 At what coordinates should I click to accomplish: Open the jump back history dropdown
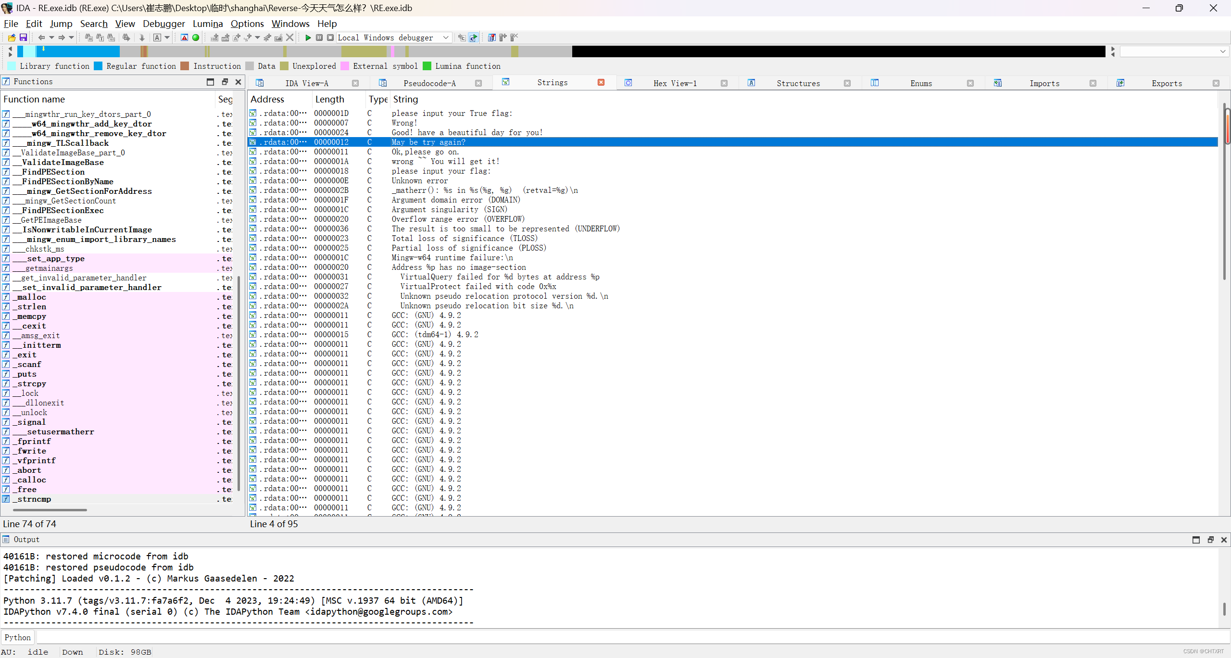(x=51, y=38)
